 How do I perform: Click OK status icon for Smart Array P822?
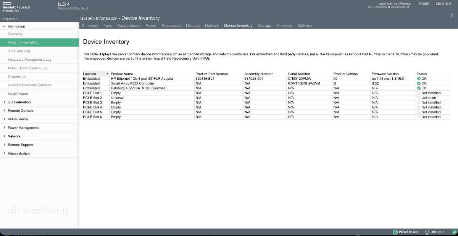(x=419, y=83)
